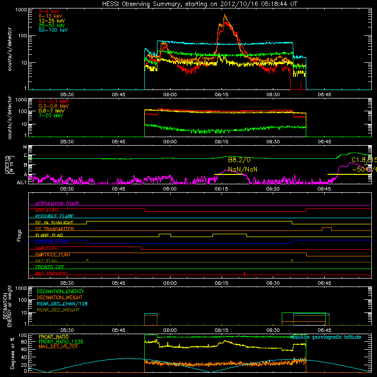Select the BAD_PACKETS flag label
This screenshot has width=377, height=377.
[x=51, y=274]
